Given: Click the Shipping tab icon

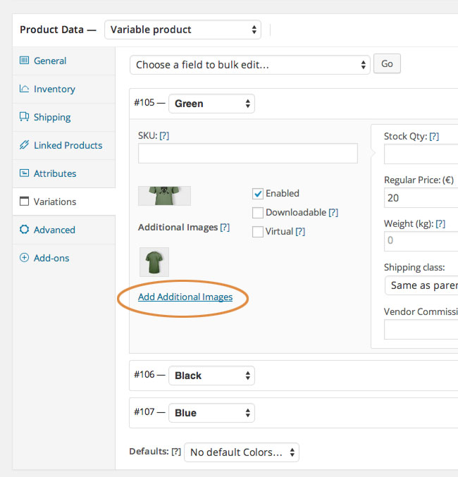Looking at the screenshot, I should (x=25, y=117).
